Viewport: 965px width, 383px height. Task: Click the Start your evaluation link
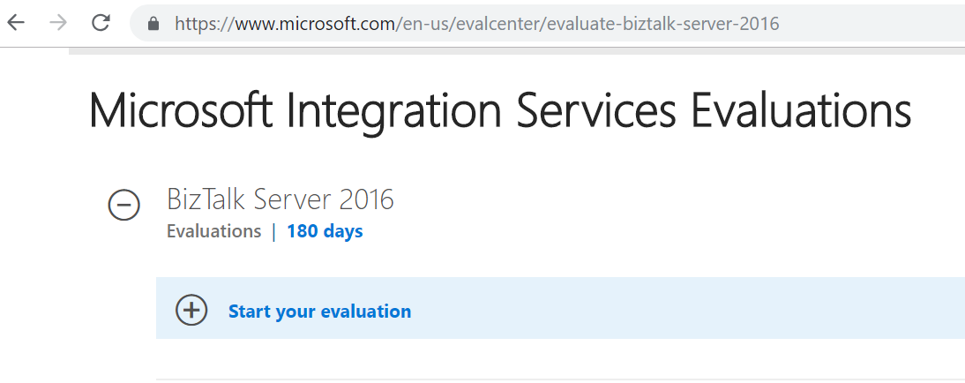(319, 311)
